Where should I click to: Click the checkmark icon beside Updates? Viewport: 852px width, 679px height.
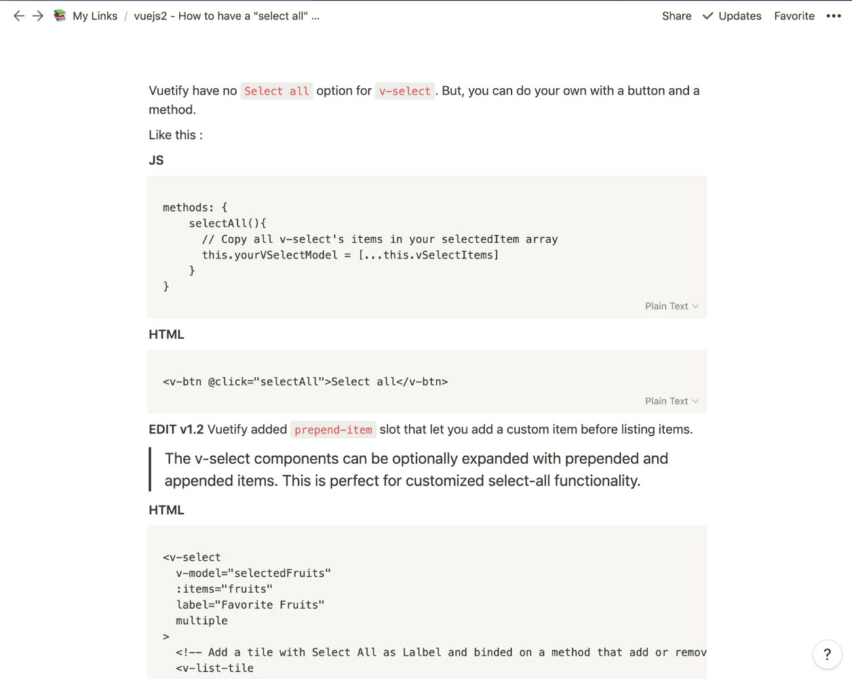708,16
